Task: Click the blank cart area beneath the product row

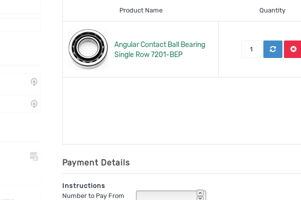Action: pyautogui.click(x=181, y=110)
